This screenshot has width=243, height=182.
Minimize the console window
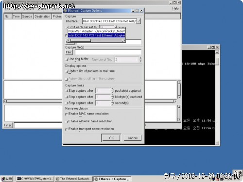(209, 47)
